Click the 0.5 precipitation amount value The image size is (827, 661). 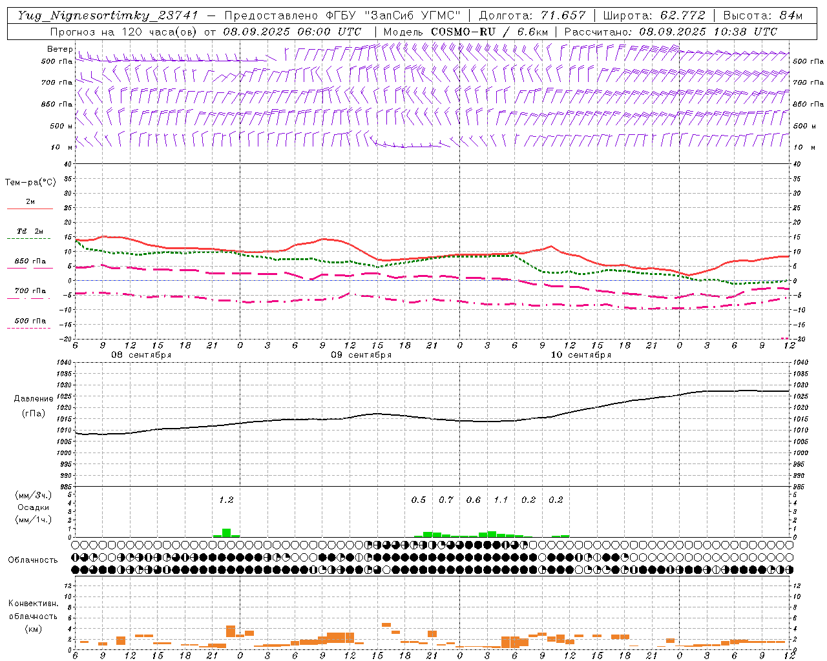click(x=419, y=500)
